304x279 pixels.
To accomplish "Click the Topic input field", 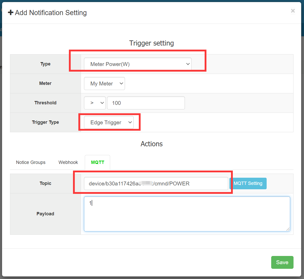I will 156,184.
